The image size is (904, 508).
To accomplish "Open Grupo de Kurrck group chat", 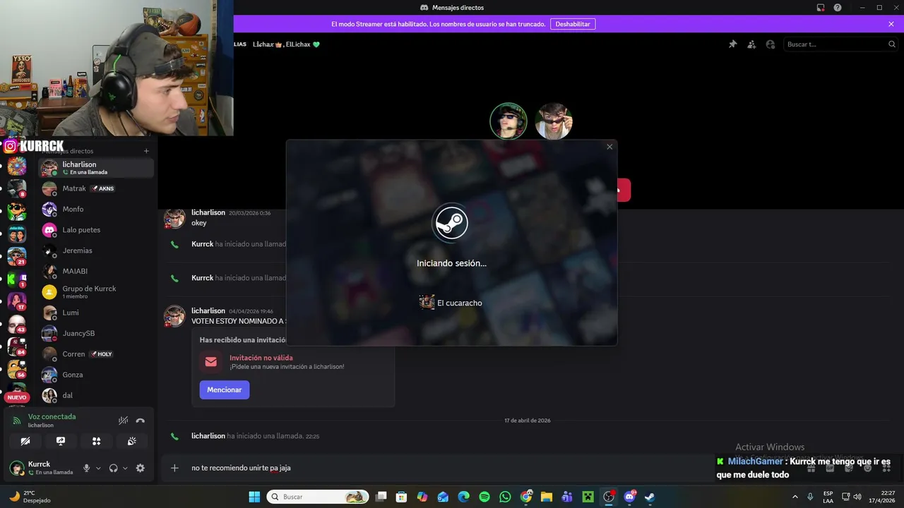I will (x=96, y=292).
